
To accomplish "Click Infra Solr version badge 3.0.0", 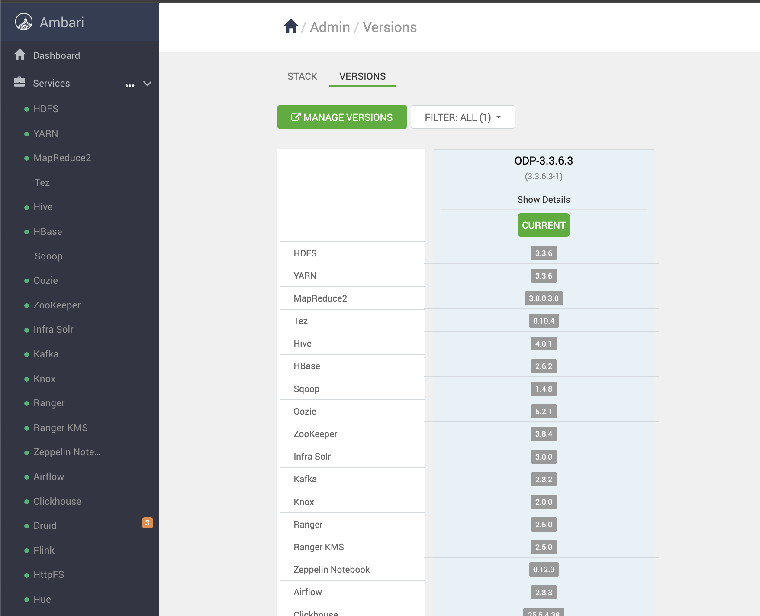I will point(544,457).
